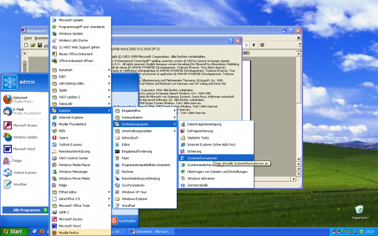Screen dimensions: 378x236
Task: Open Wireless LAN Starter
Action: pyautogui.click(x=80, y=40)
